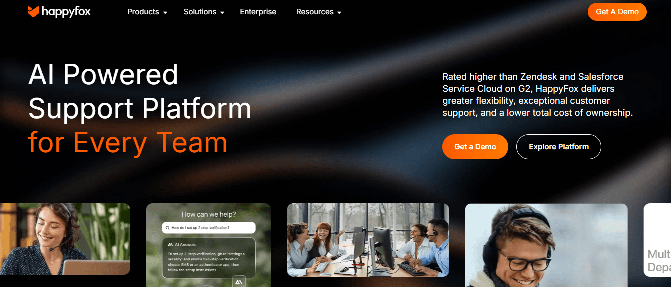
Task: Click the Get A Demo header button
Action: [617, 12]
